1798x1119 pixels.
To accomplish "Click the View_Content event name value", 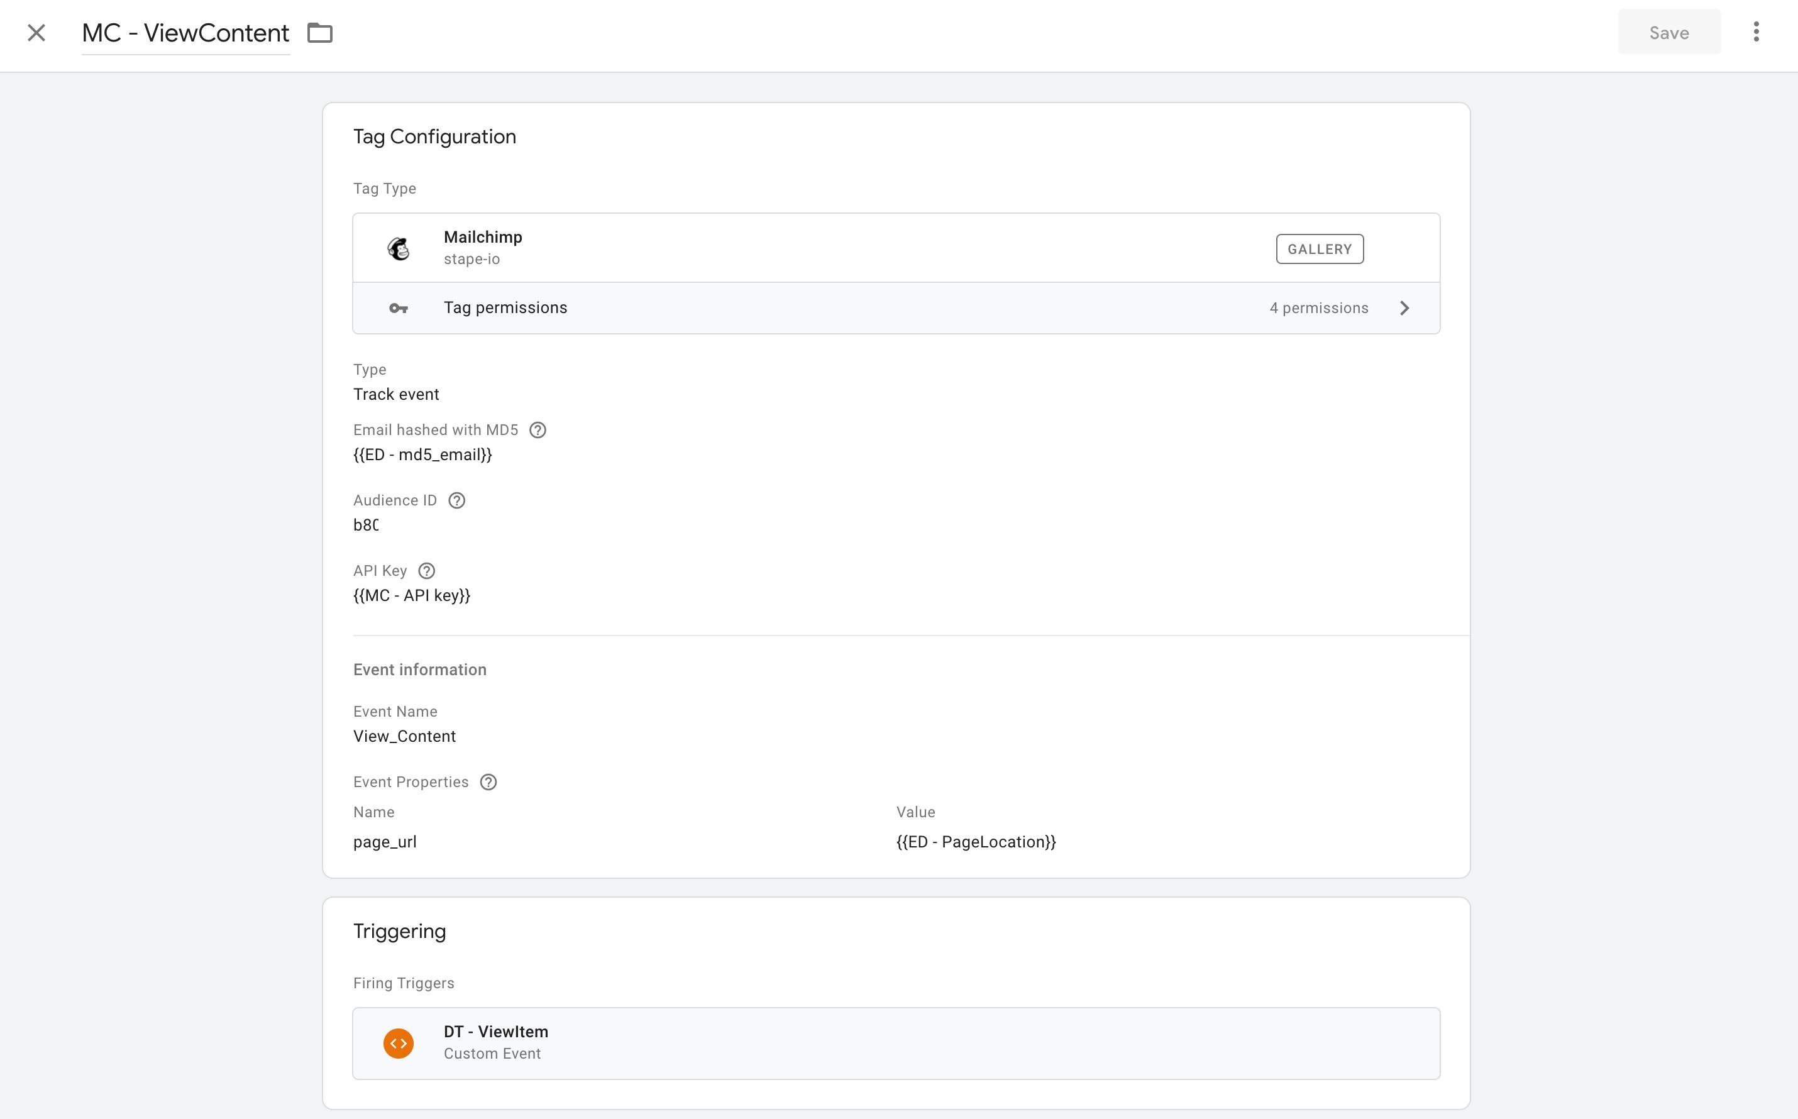I will (x=405, y=736).
